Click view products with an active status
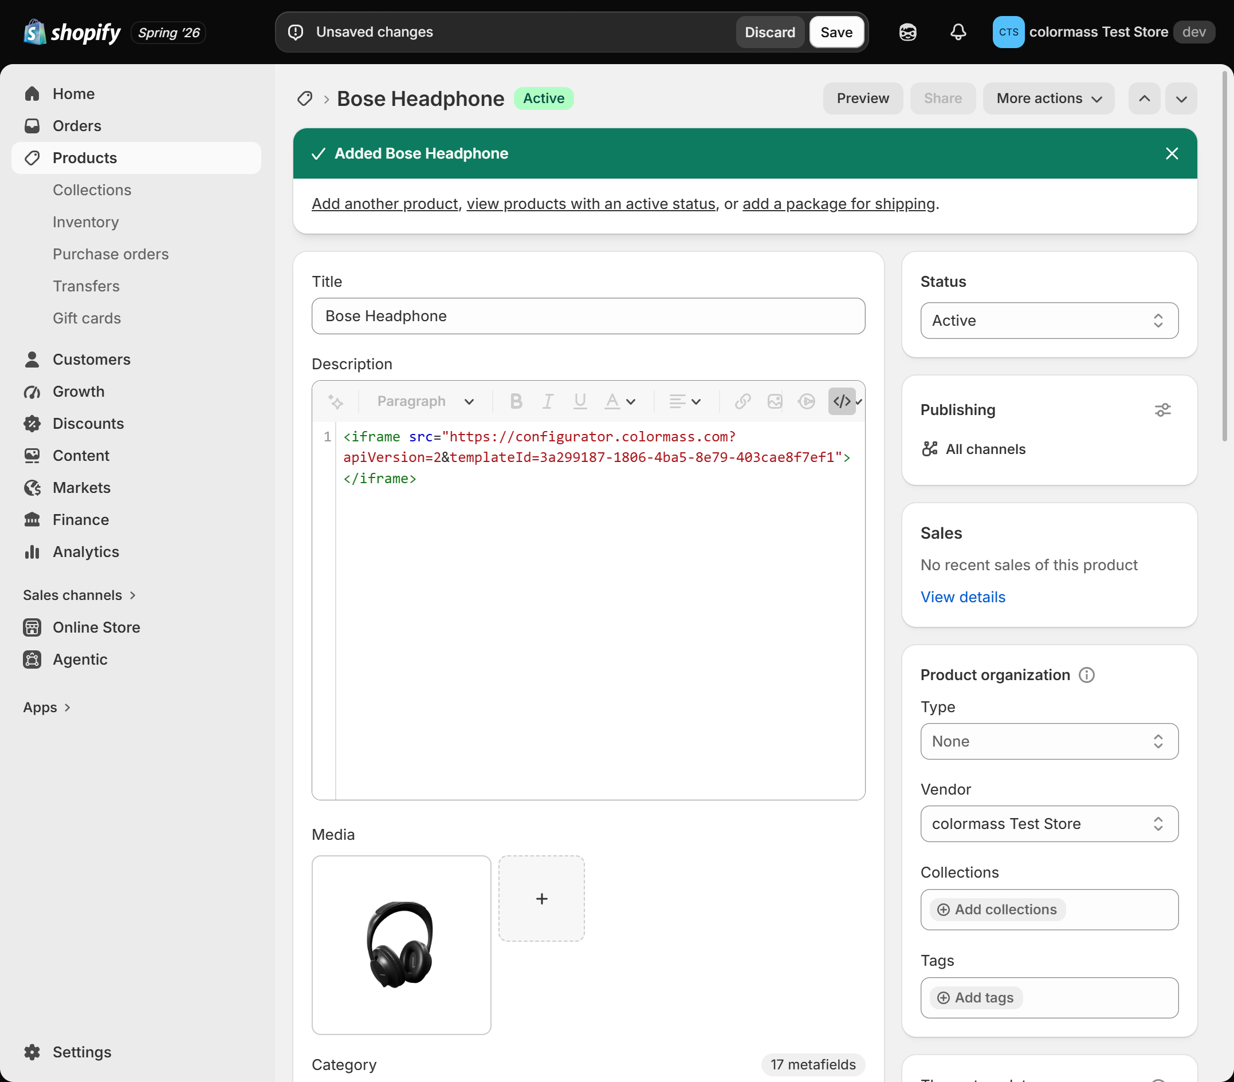This screenshot has height=1082, width=1234. 591,204
